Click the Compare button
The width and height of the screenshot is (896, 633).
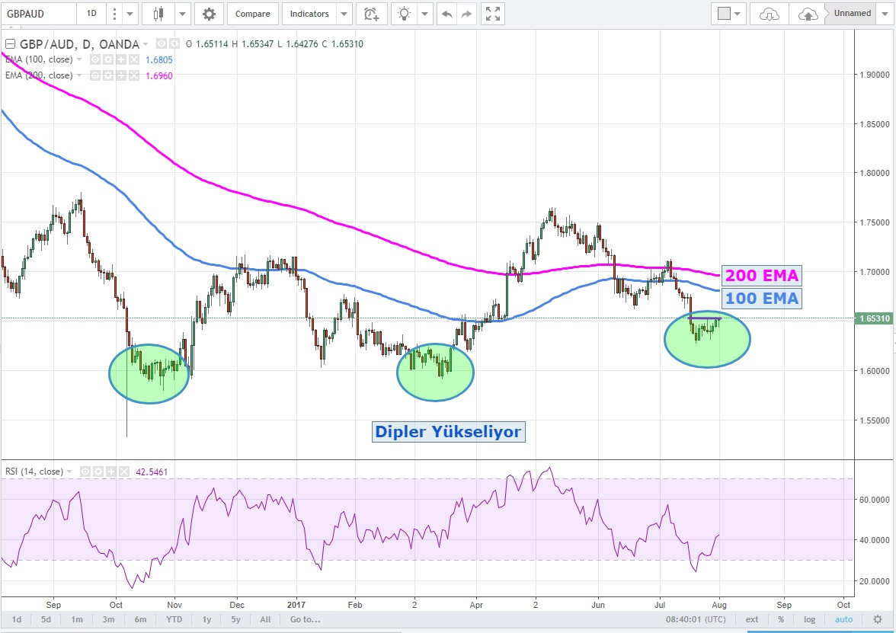pos(252,14)
